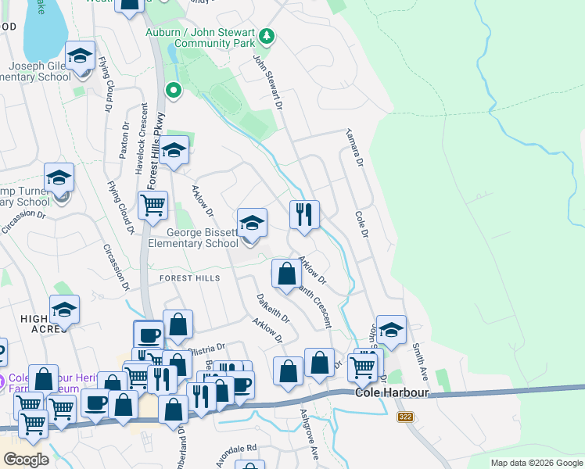
Task: Click the Paxton Dr street label
Action: (x=124, y=140)
